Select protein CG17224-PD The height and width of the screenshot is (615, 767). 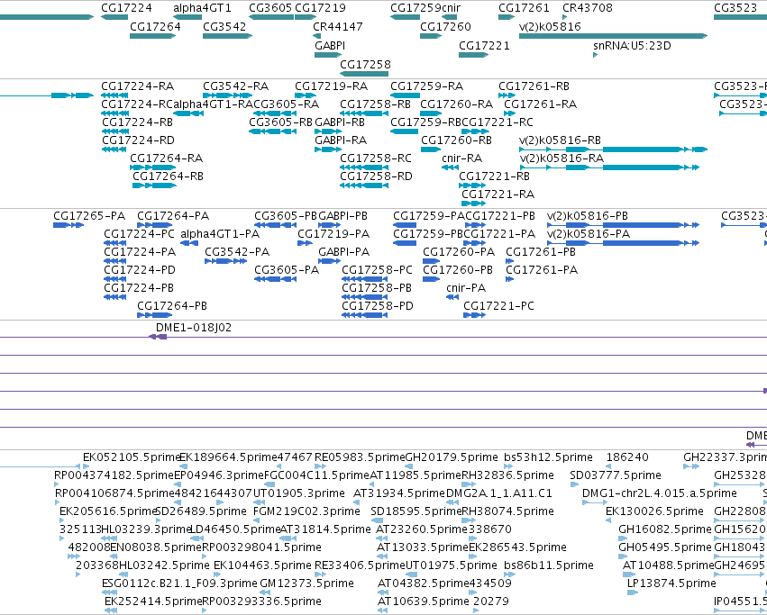115,279
